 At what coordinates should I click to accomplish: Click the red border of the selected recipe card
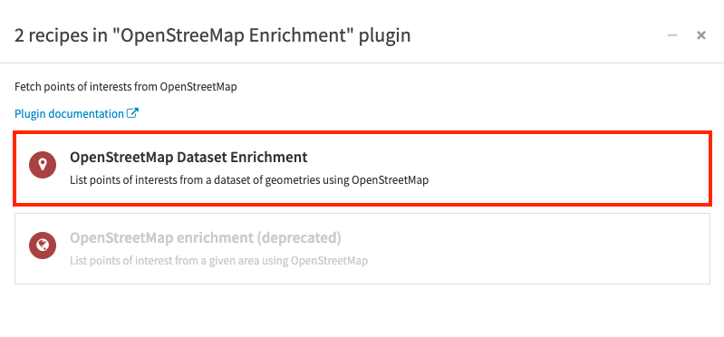click(362, 133)
